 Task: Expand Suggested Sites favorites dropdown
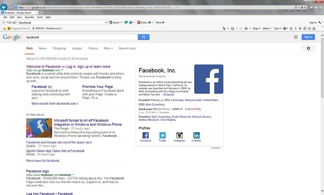(29, 28)
